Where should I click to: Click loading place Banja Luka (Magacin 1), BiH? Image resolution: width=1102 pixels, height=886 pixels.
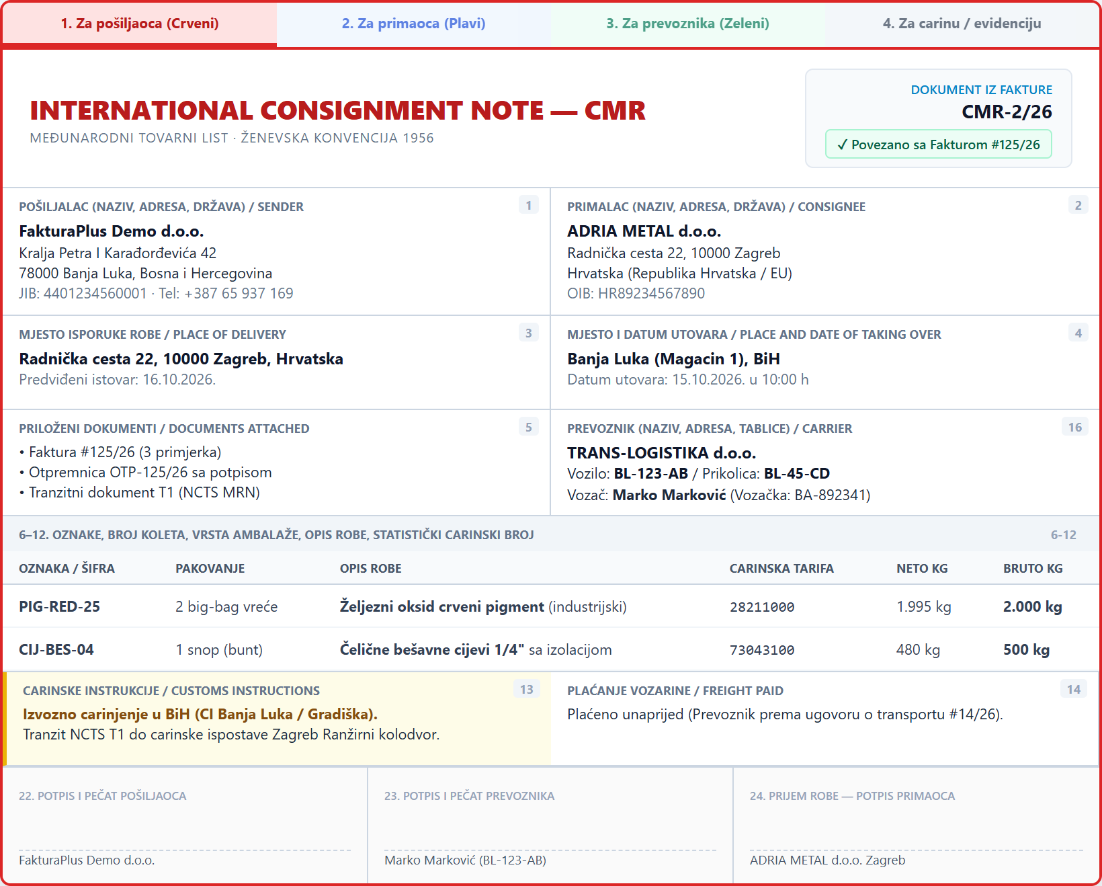[x=673, y=359]
